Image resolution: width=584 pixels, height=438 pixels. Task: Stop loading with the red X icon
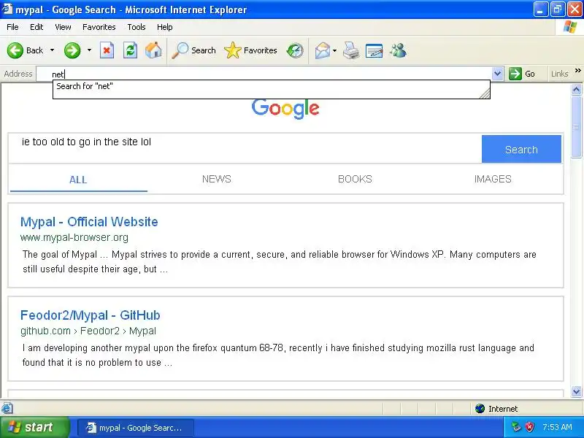point(107,50)
